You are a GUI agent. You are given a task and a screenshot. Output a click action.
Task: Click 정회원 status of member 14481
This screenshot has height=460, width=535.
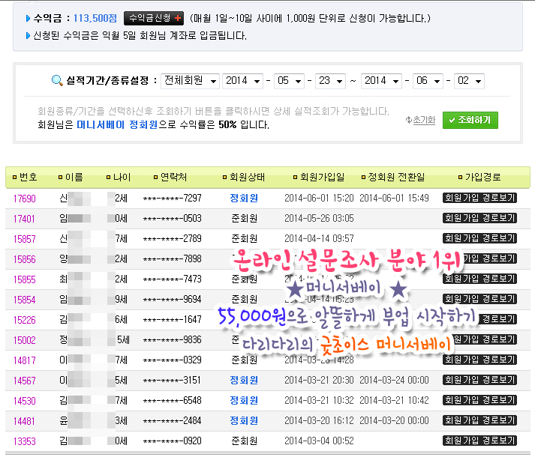click(244, 421)
